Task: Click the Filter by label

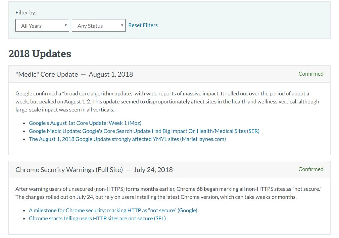Action: 26,12
